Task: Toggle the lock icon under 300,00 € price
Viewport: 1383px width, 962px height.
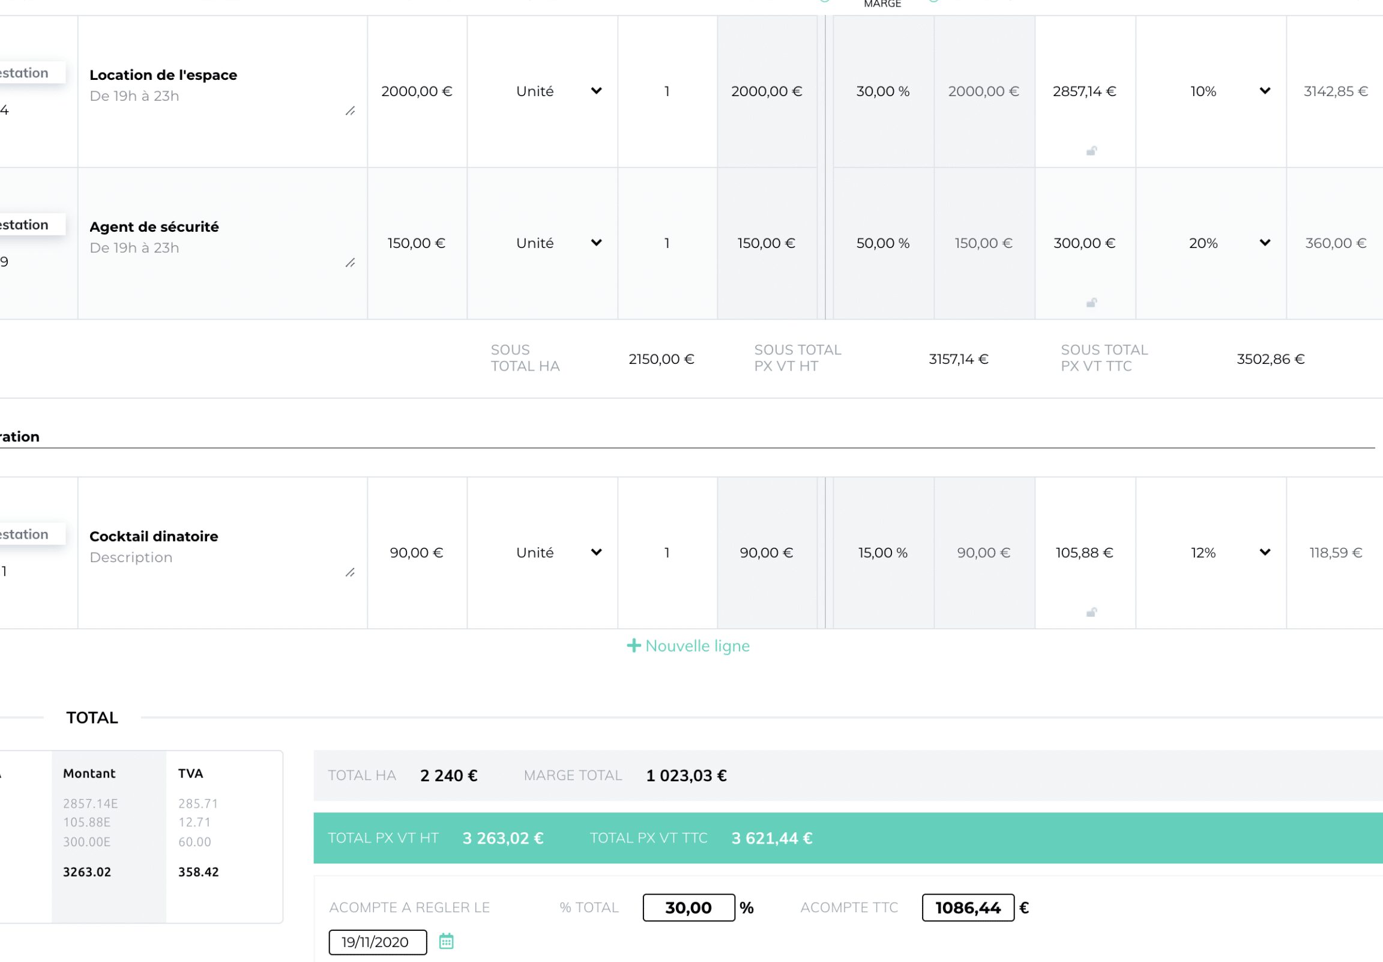Action: coord(1091,303)
